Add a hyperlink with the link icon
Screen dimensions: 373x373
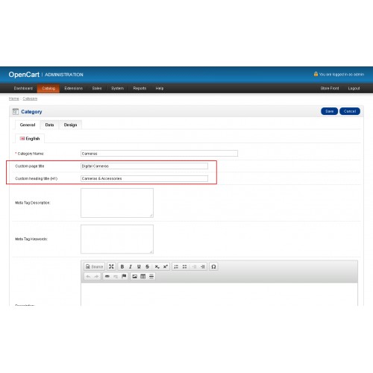[107, 277]
